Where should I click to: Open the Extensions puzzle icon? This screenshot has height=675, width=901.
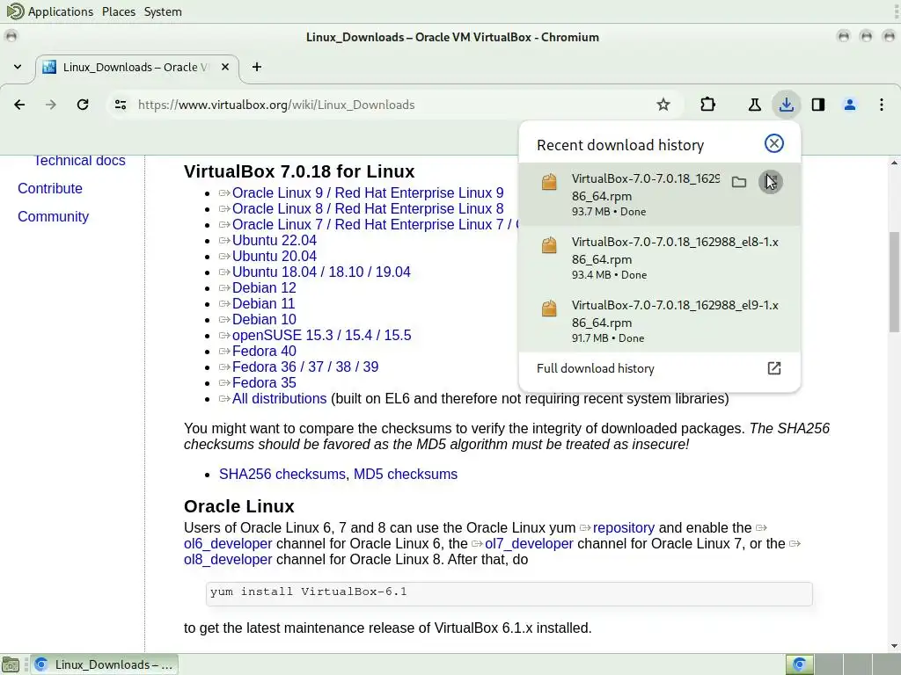(708, 105)
